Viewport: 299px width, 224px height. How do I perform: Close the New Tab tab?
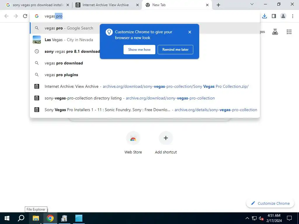(x=207, y=5)
